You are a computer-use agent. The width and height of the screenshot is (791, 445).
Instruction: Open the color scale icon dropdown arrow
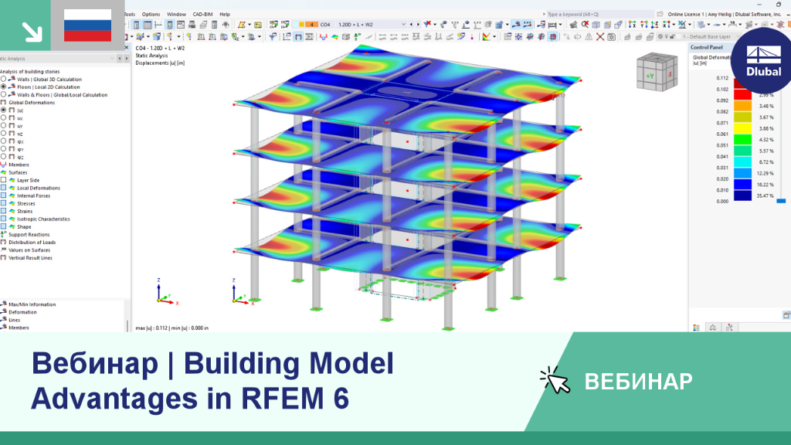click(494, 37)
